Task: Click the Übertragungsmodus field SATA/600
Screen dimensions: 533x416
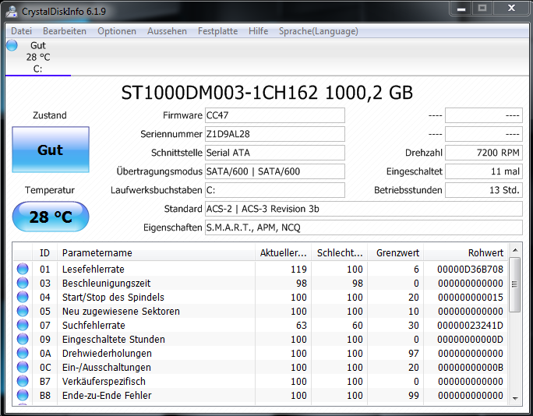Action: coord(274,171)
